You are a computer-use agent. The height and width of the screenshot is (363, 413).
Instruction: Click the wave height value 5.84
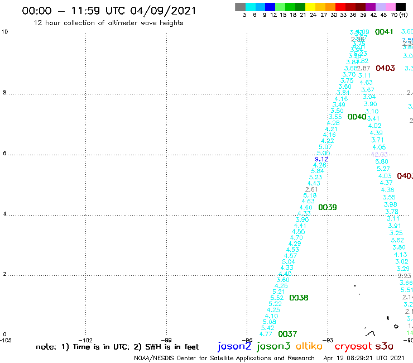pos(318,171)
